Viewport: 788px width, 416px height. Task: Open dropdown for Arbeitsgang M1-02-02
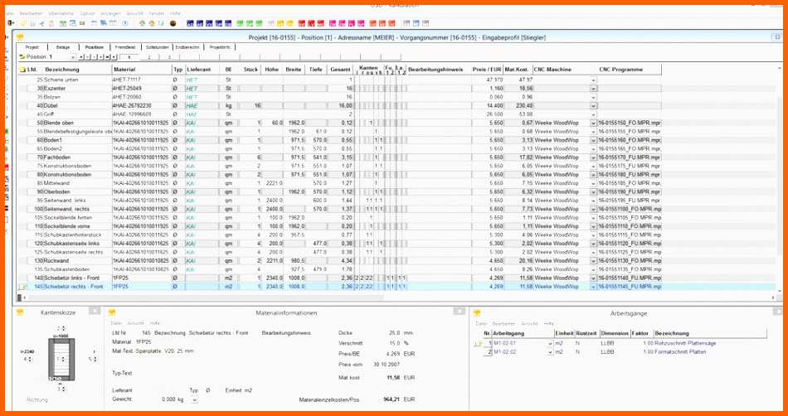[x=550, y=352]
